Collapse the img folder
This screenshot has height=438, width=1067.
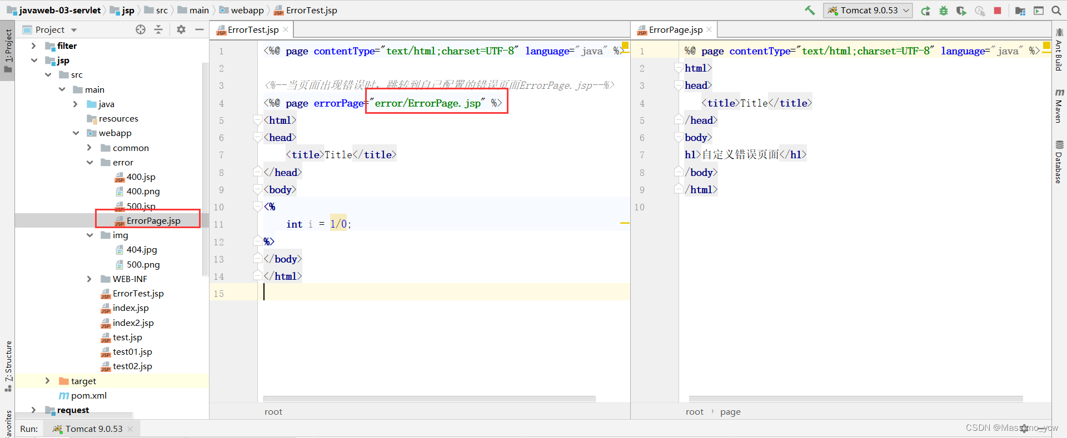pyautogui.click(x=89, y=235)
